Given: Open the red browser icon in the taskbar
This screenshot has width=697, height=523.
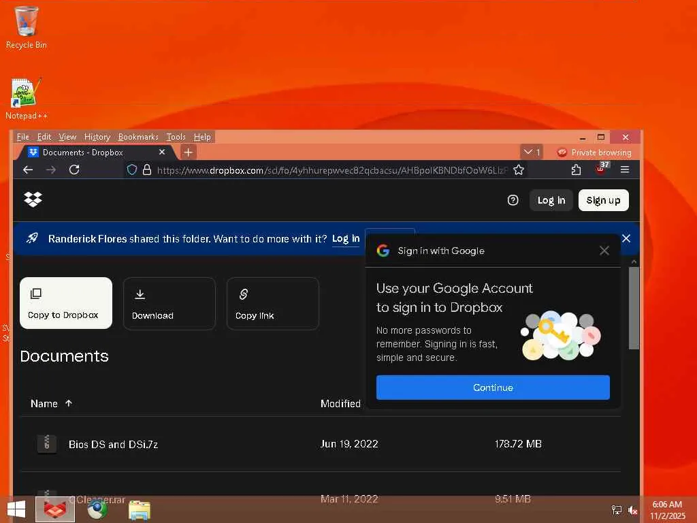Looking at the screenshot, I should [x=55, y=509].
